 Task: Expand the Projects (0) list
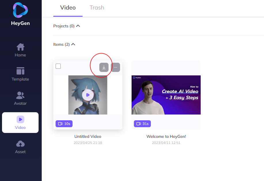click(x=64, y=26)
